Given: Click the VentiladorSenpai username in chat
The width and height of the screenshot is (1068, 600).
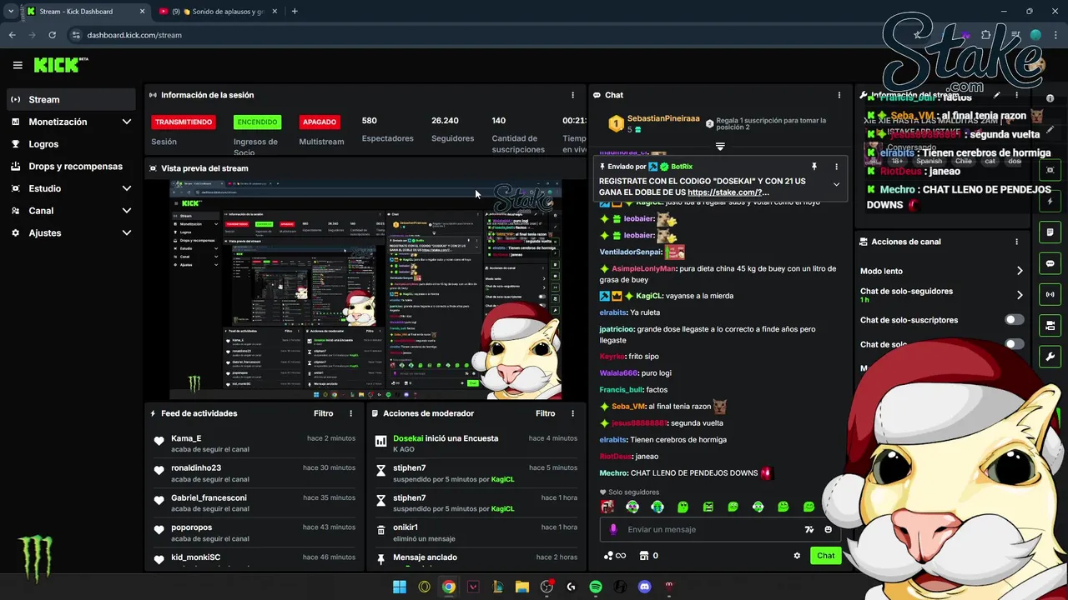Looking at the screenshot, I should pyautogui.click(x=631, y=252).
